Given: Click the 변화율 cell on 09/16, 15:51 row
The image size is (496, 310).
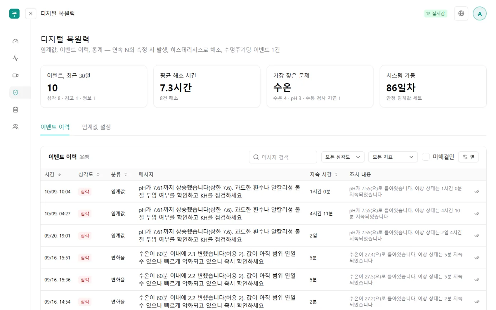Looking at the screenshot, I should pyautogui.click(x=118, y=257).
